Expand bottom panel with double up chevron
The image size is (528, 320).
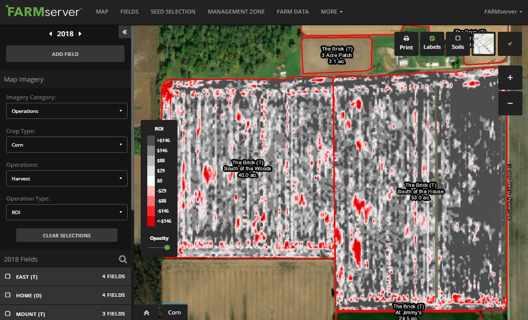(146, 312)
